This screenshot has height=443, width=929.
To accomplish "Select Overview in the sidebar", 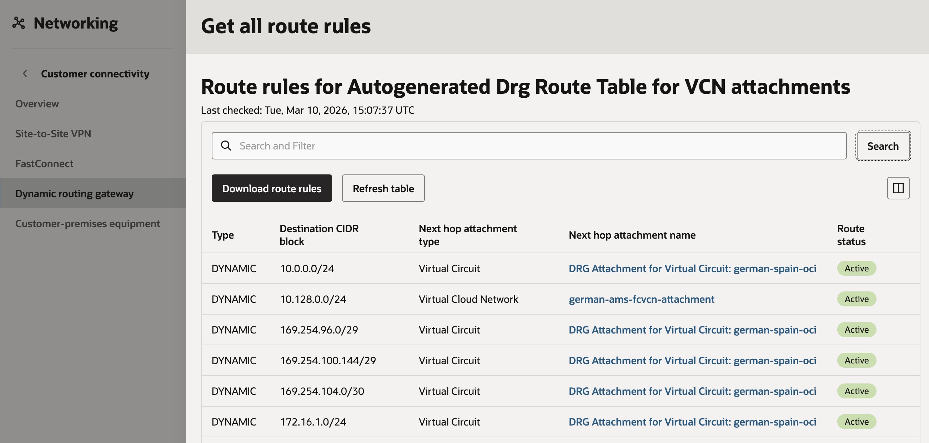I will [x=37, y=104].
